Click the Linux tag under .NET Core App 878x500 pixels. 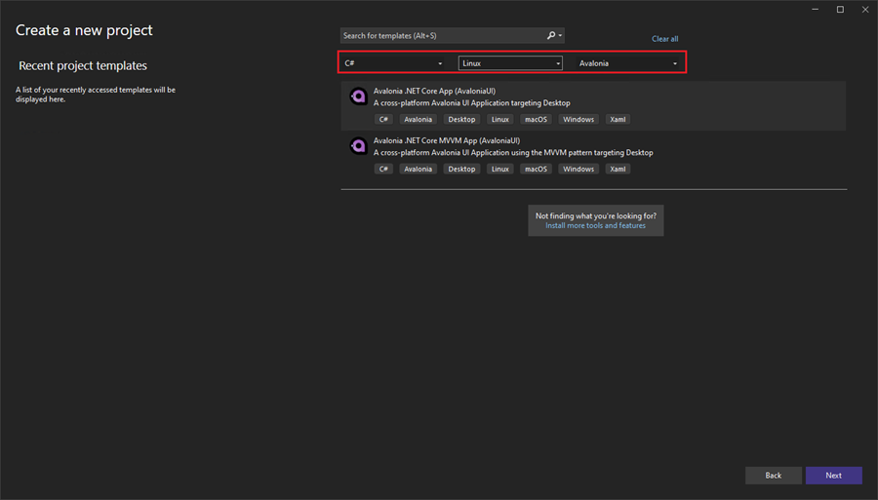[500, 119]
